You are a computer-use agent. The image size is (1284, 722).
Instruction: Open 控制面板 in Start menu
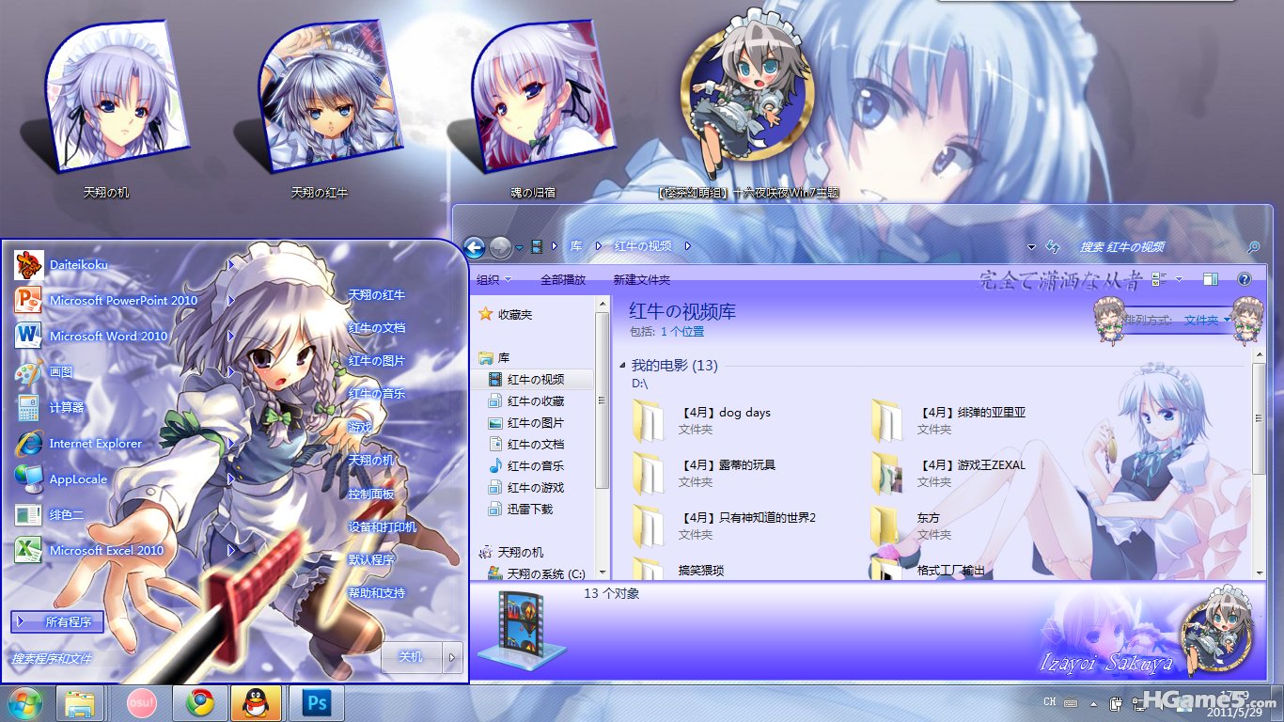tap(371, 494)
